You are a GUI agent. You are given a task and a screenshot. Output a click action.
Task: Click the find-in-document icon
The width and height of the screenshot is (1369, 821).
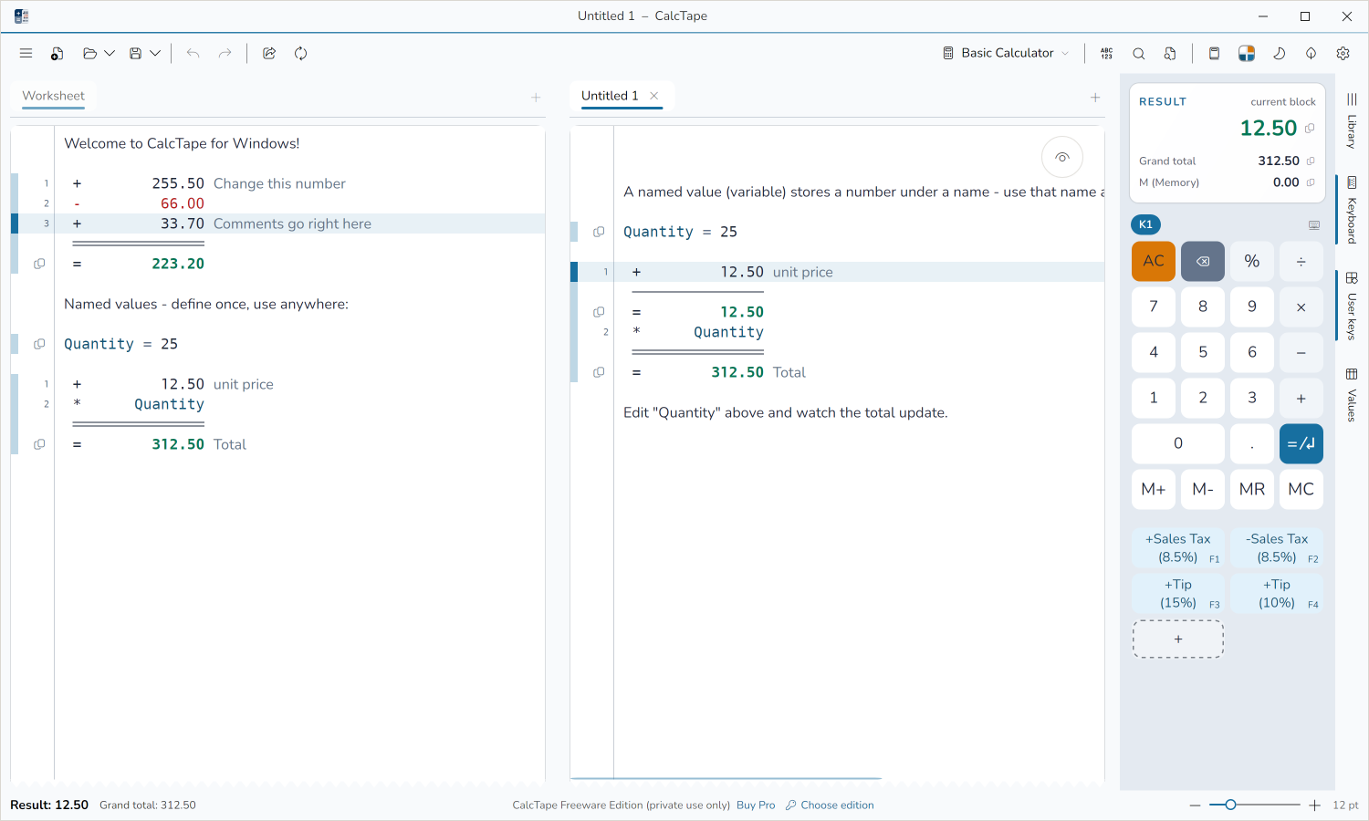click(x=1170, y=53)
